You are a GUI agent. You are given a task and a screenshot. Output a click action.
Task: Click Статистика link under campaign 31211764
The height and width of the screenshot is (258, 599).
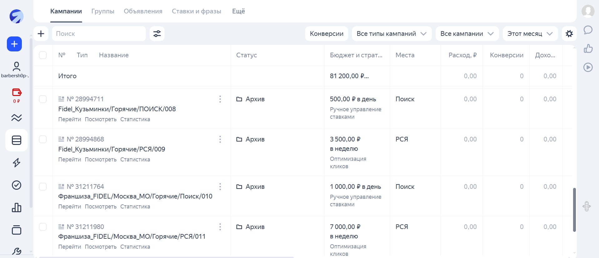(x=135, y=207)
